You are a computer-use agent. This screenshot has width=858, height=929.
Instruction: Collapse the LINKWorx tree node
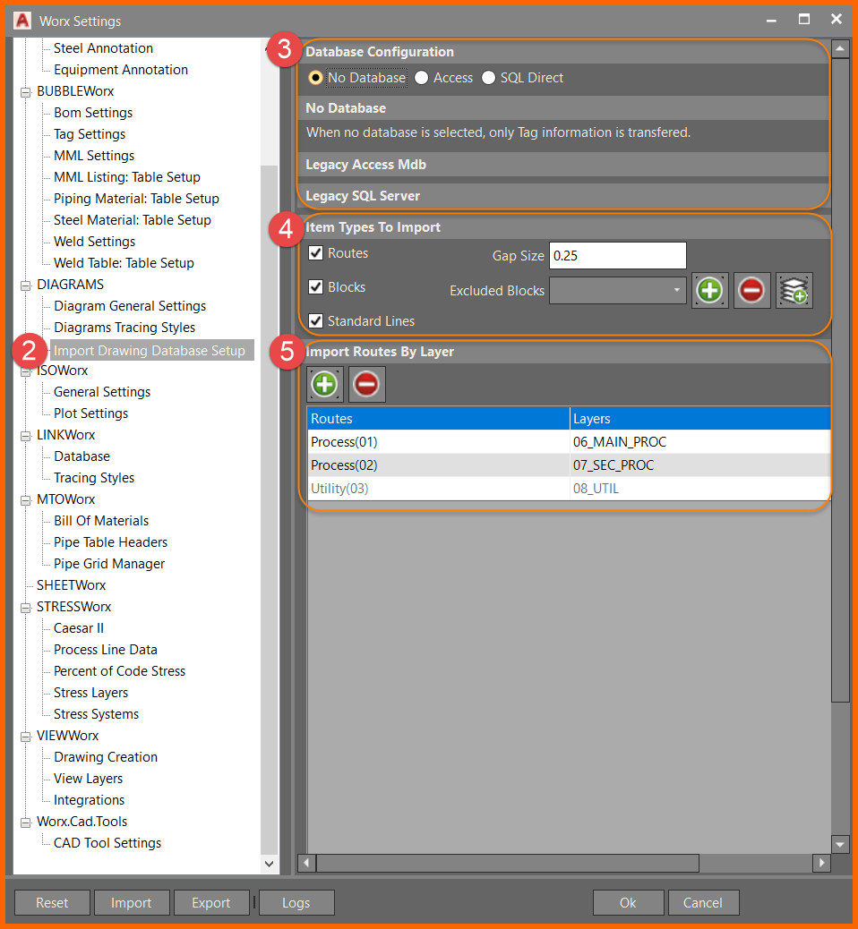click(25, 436)
